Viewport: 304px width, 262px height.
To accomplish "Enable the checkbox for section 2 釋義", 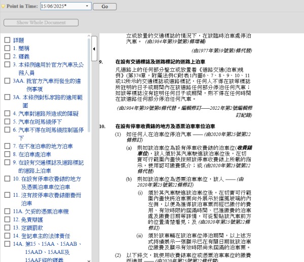I will point(7,57).
